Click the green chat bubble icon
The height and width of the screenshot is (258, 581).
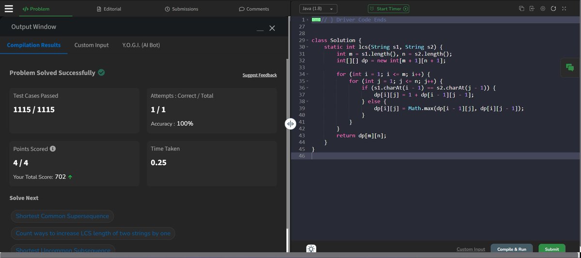coord(570,68)
